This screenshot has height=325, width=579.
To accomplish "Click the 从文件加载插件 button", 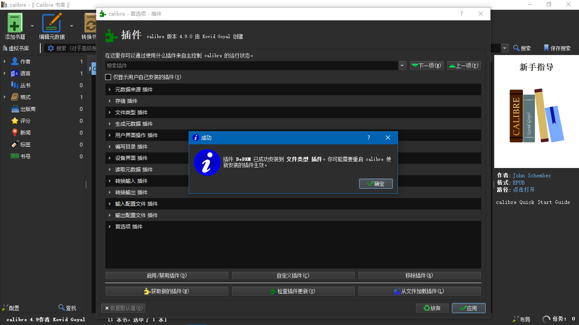I will pos(419,291).
